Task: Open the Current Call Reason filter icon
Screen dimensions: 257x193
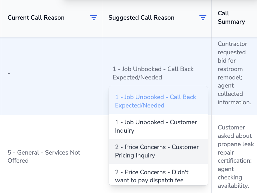Action: [94, 18]
